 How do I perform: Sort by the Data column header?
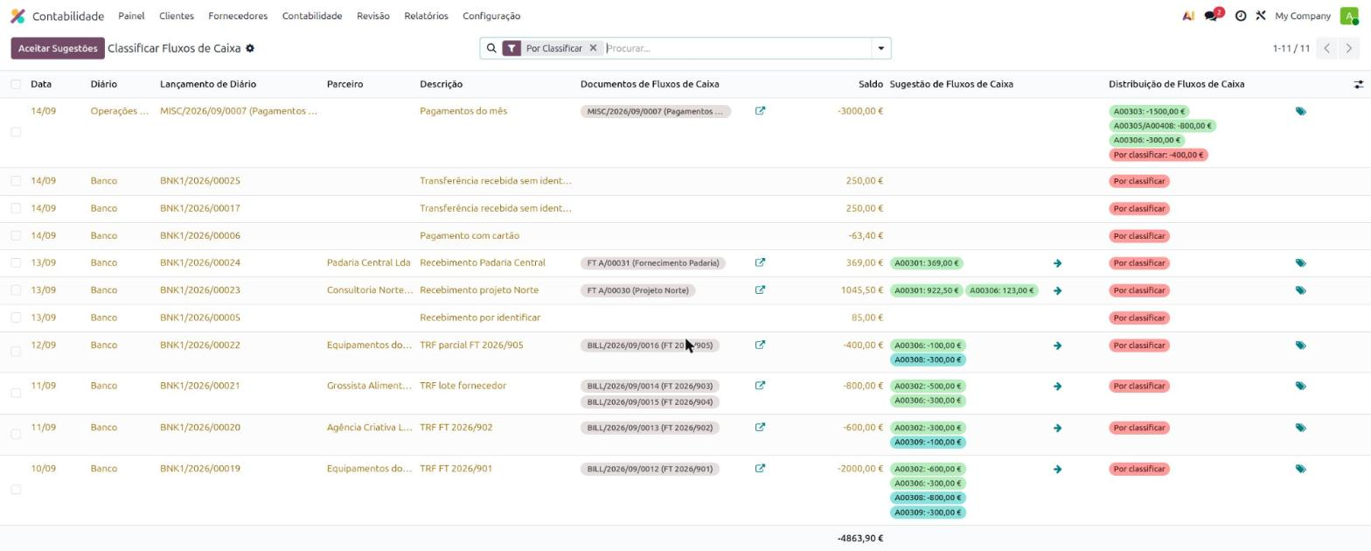(x=41, y=84)
